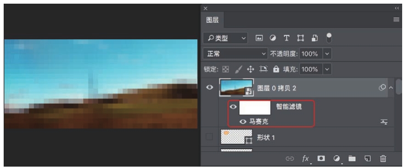404x168 pixels.
Task: Filter by shape layer icon
Action: point(300,38)
